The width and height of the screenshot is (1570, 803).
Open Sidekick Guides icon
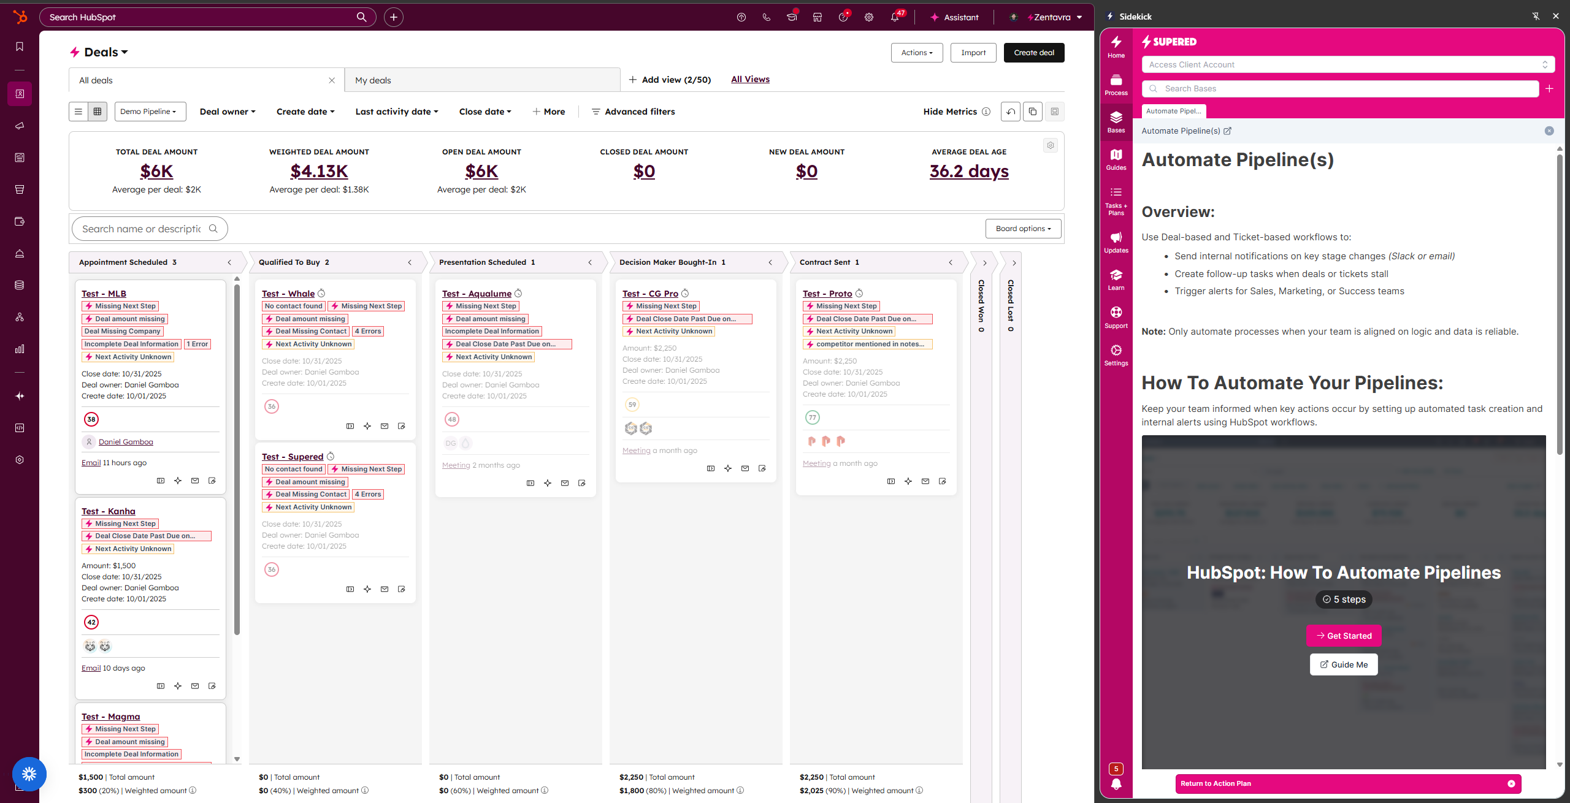(x=1116, y=159)
